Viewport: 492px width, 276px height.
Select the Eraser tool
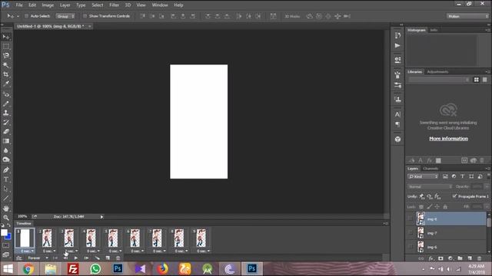click(x=6, y=132)
